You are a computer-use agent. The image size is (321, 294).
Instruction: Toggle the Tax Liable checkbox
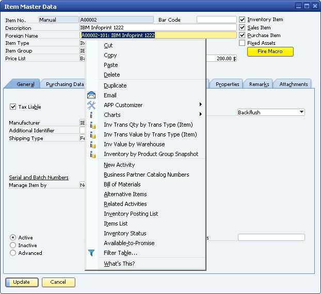[13, 107]
